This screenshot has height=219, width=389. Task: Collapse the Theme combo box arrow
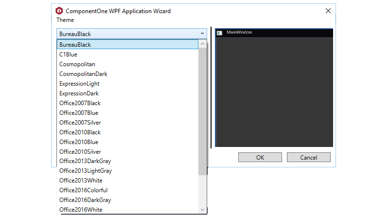pos(202,34)
